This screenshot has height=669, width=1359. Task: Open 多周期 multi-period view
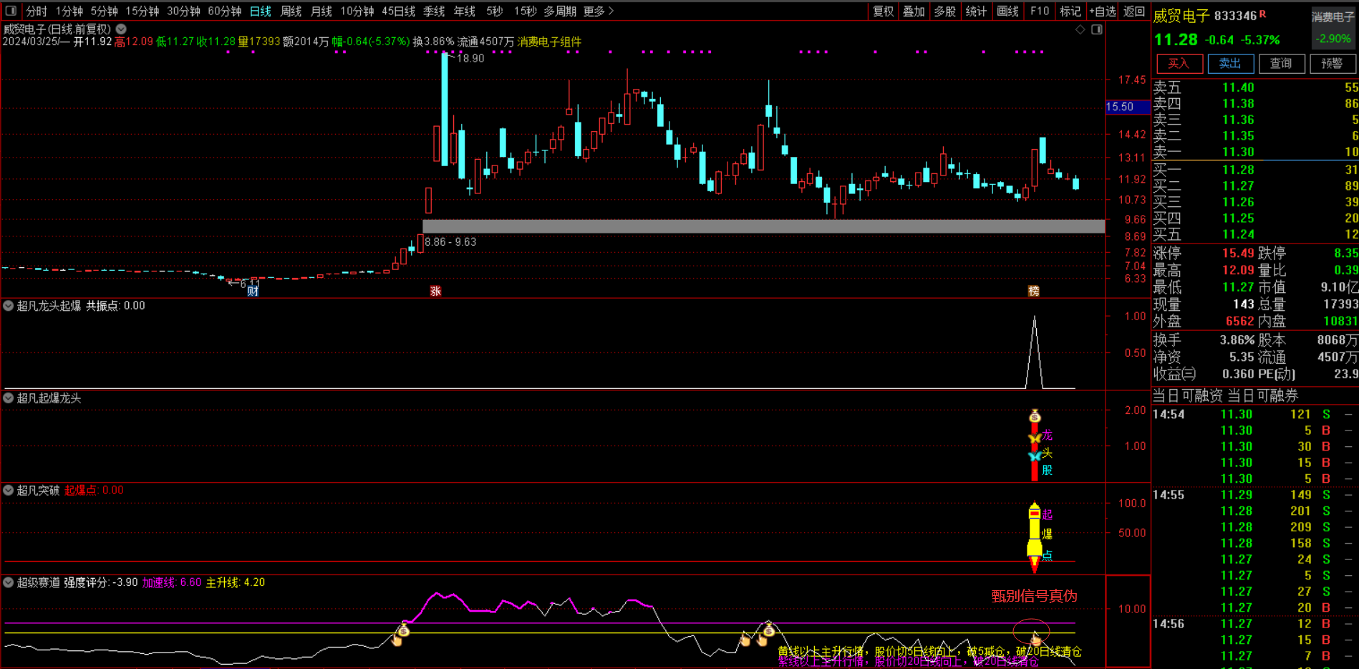(560, 11)
